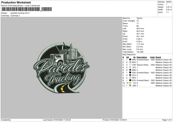
Task: Click the "Code" column header
Action: pos(152,57)
